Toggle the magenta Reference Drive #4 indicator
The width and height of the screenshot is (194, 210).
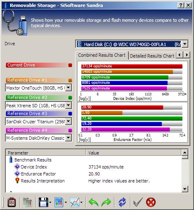pyautogui.click(x=70, y=130)
